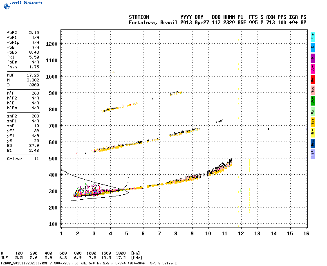Click the h'F2 parameter label
The image size is (327, 266).
pyautogui.click(x=12, y=98)
